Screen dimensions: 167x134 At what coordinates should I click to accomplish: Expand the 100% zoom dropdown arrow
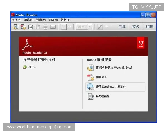pos(90,27)
